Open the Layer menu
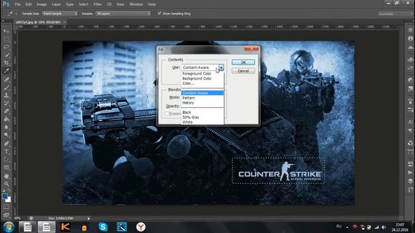 [x=56, y=5]
